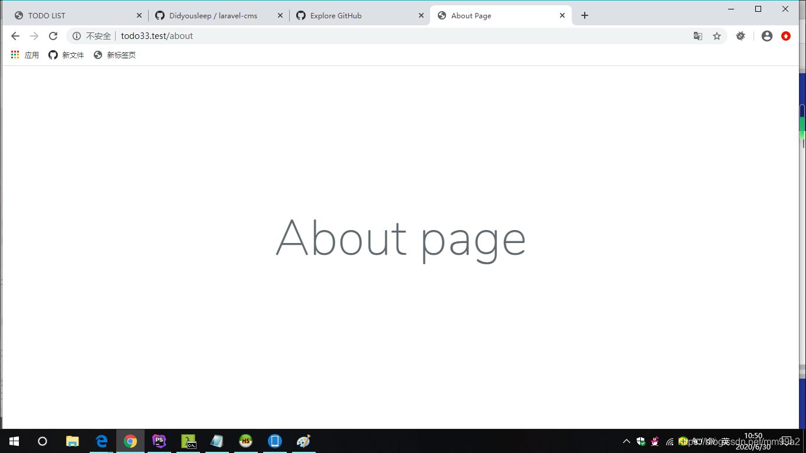
Task: Open the Wi-Fi network tray icon
Action: [670, 441]
